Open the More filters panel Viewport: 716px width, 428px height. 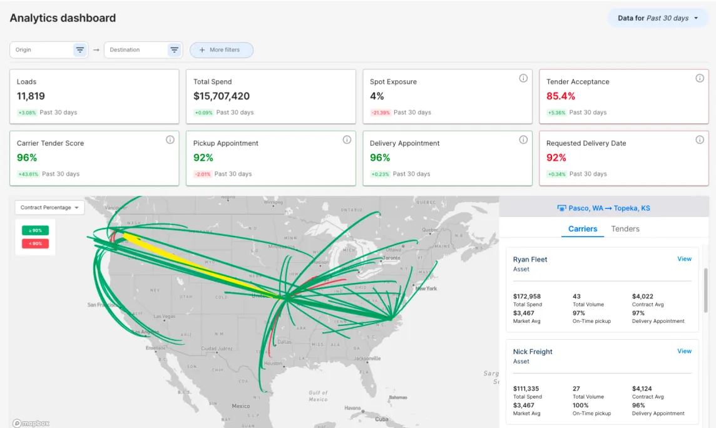pyautogui.click(x=221, y=49)
